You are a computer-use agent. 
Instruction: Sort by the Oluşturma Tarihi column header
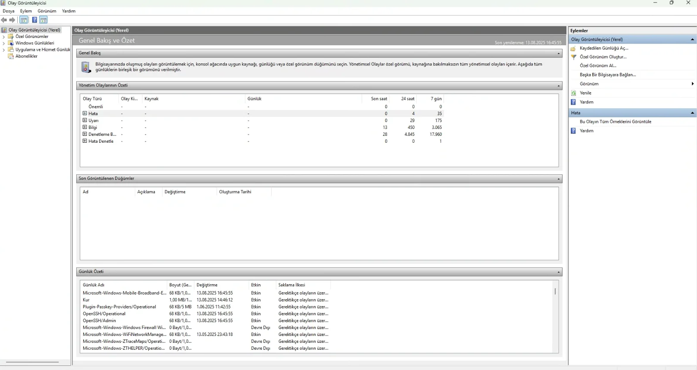coord(244,192)
